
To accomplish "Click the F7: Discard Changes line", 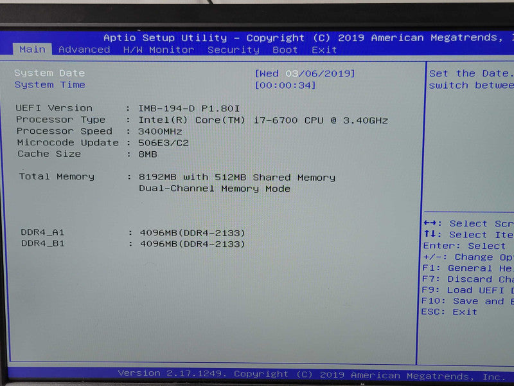I will pyautogui.click(x=468, y=279).
